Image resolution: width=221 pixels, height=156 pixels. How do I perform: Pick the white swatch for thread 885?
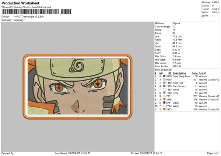[164, 89]
